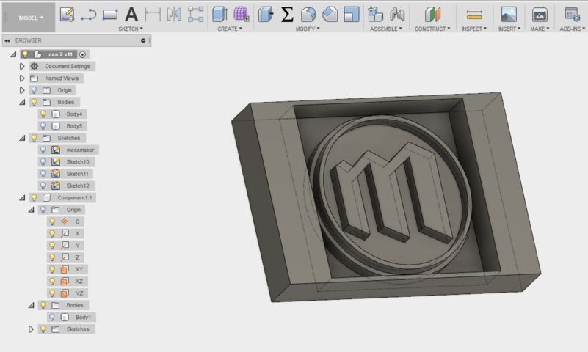Expand the Document Settings node
The image size is (588, 352).
point(22,66)
